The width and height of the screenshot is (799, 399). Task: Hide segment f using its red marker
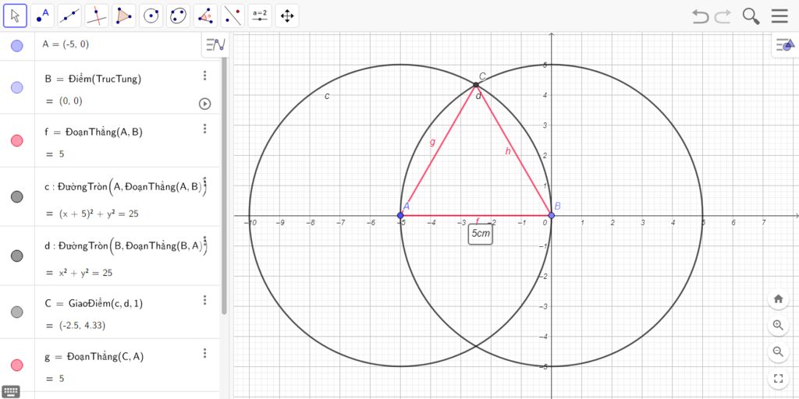tap(17, 140)
